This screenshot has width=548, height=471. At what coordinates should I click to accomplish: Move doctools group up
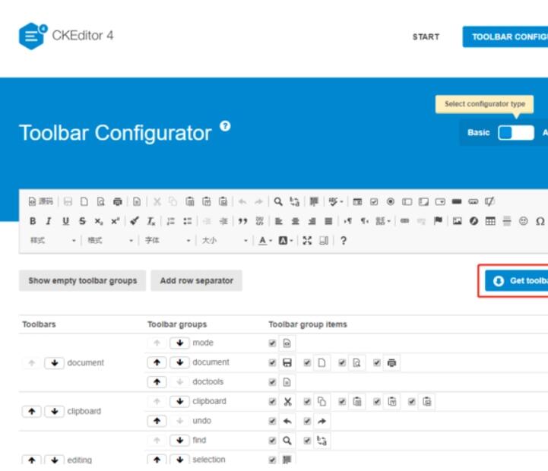157,382
